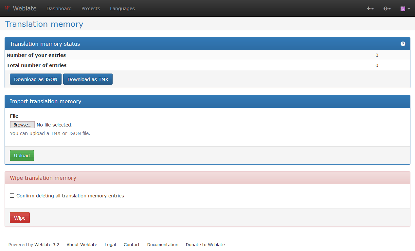Open the Weblate 3.2 footer link

tap(47, 244)
